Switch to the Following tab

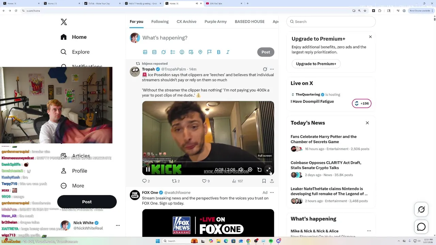click(x=160, y=21)
